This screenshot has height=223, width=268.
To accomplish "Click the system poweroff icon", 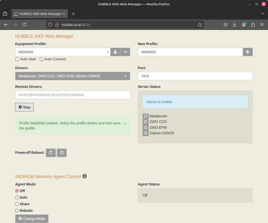I will click(x=62, y=153).
